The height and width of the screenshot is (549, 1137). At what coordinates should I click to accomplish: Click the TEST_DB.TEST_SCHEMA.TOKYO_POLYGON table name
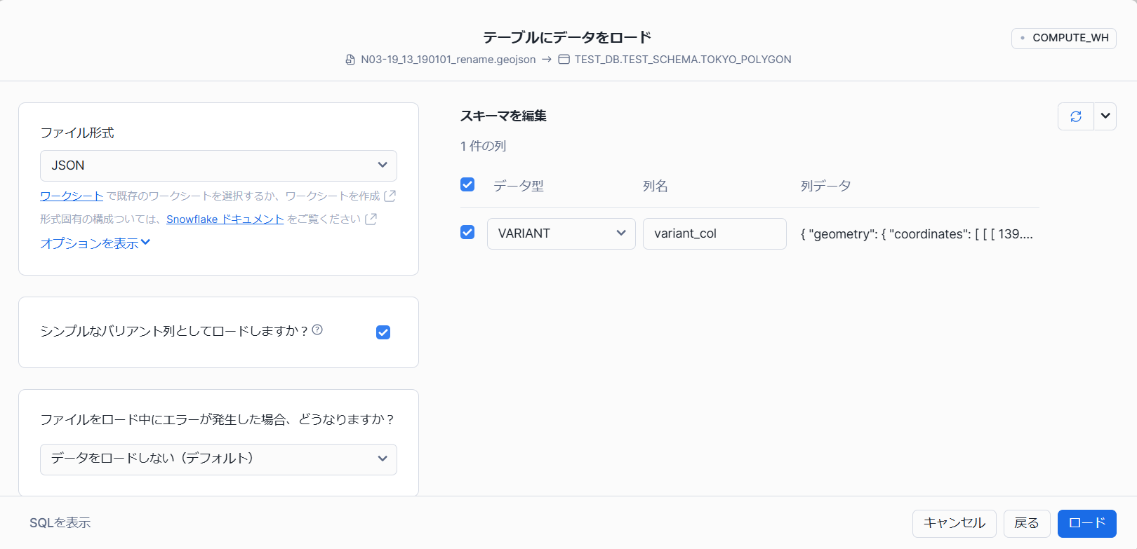coord(683,60)
